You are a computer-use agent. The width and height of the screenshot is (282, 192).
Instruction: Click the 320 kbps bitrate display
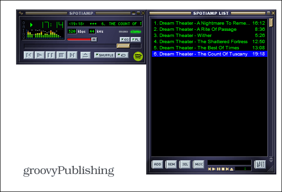[72, 31]
